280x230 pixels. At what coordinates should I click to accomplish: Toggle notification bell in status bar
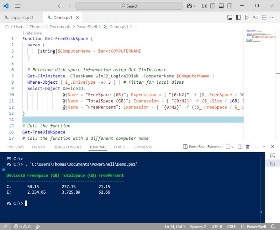click(x=273, y=226)
